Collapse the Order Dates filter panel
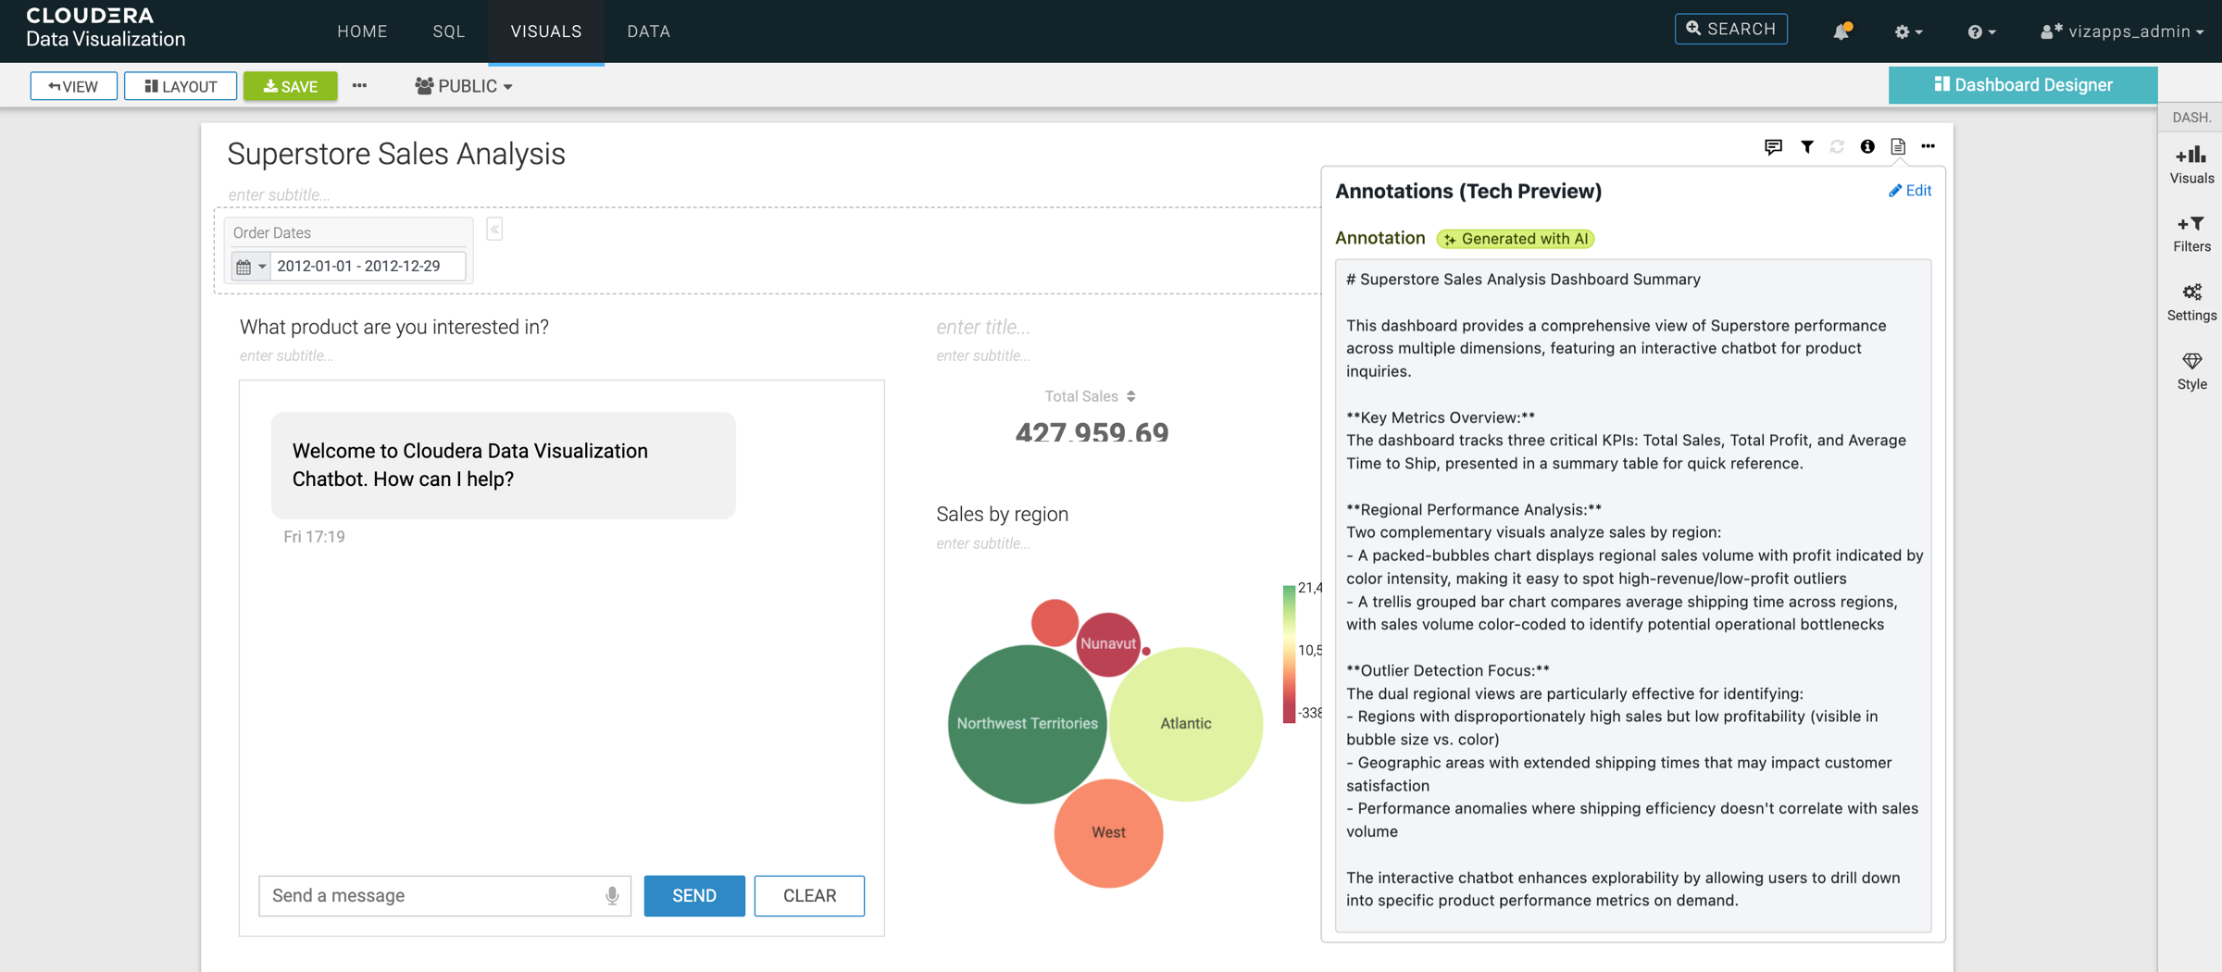Image resolution: width=2222 pixels, height=972 pixels. 494,230
